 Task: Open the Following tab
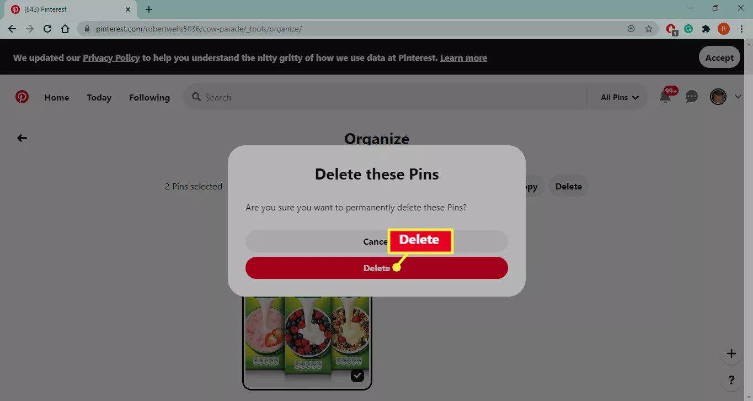tap(149, 97)
